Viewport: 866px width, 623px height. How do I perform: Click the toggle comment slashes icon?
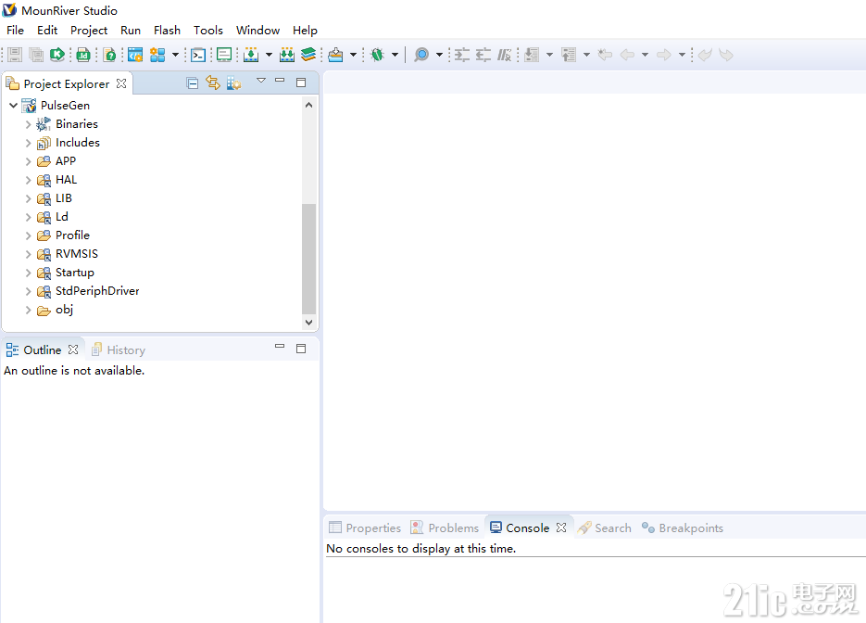(504, 55)
